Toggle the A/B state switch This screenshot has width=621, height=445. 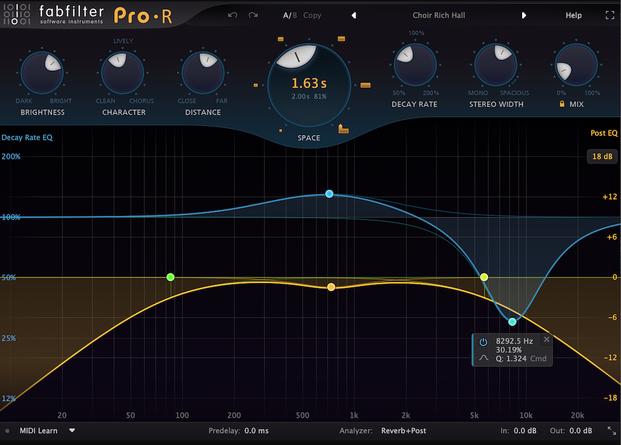290,15
